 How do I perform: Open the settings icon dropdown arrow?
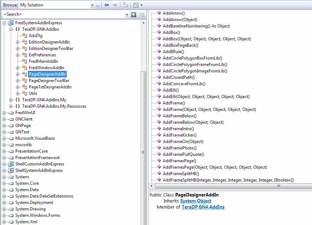(141, 5)
